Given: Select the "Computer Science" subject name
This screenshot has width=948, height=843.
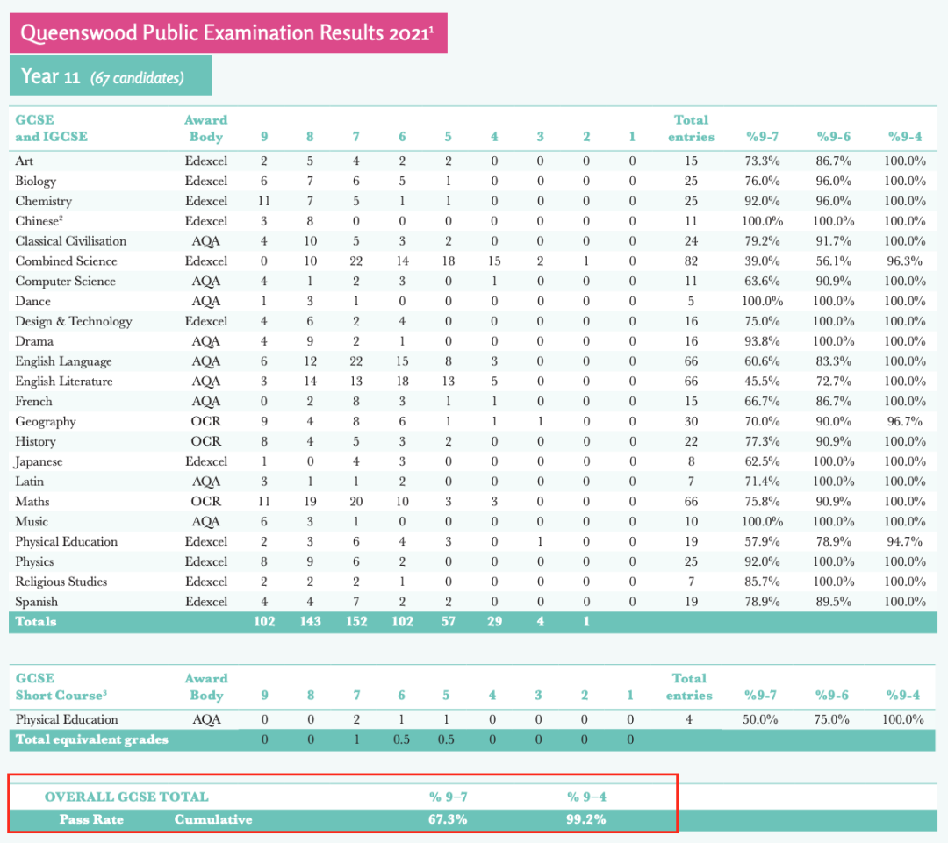Looking at the screenshot, I should tap(65, 281).
